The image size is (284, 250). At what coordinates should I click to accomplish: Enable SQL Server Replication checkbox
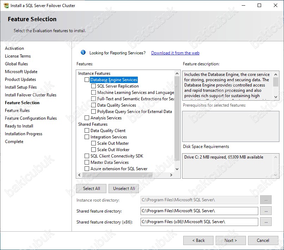coord(93,86)
